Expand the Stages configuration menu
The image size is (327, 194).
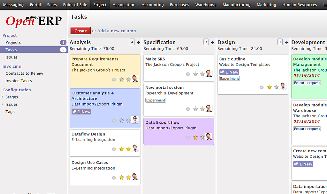(x=3, y=97)
